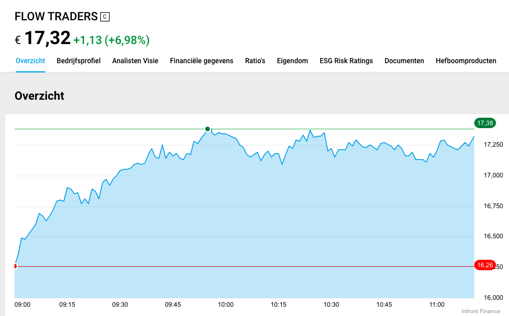View the ESG Risk Ratings tab
Viewport: 509px width, 316px height.
pyautogui.click(x=346, y=61)
